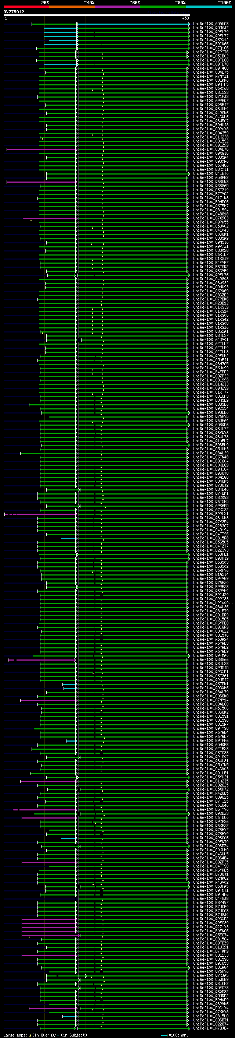This screenshot has height=1038, width=235.
Task: Select the UniRef100_A7PIT6 label
Action: (210, 52)
